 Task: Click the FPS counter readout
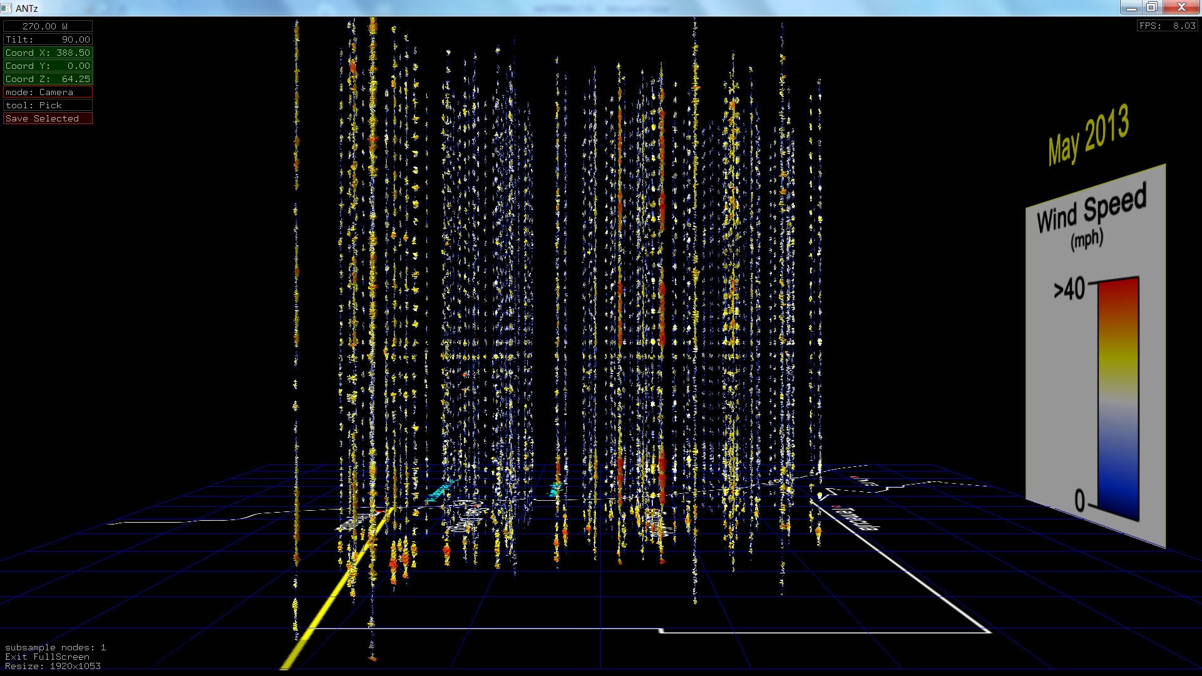click(x=1167, y=26)
